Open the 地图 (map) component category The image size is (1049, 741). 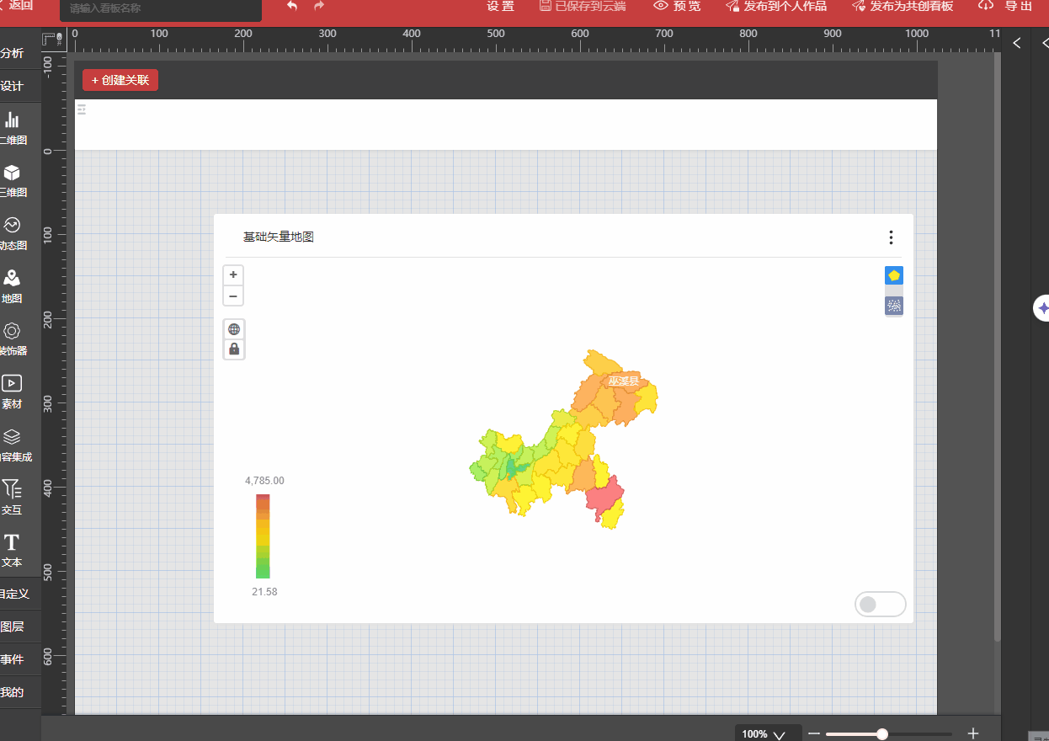pyautogui.click(x=12, y=286)
